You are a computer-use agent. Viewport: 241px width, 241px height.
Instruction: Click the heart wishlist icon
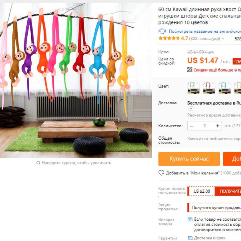(161, 173)
